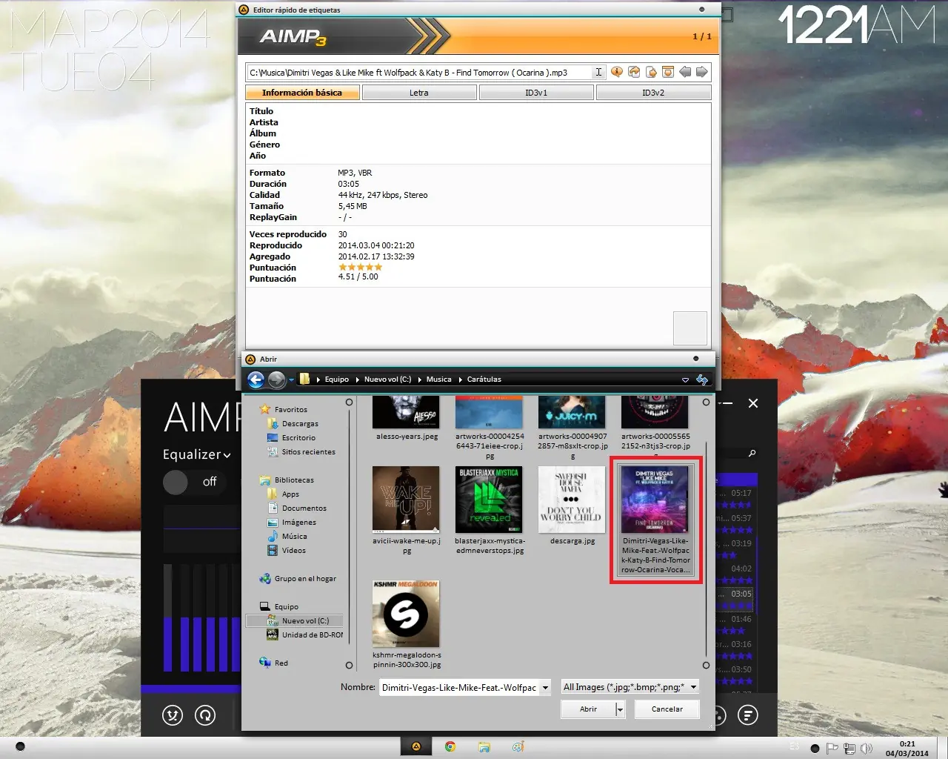Image resolution: width=948 pixels, height=759 pixels.
Task: Open the Paint app in the taskbar
Action: click(518, 746)
